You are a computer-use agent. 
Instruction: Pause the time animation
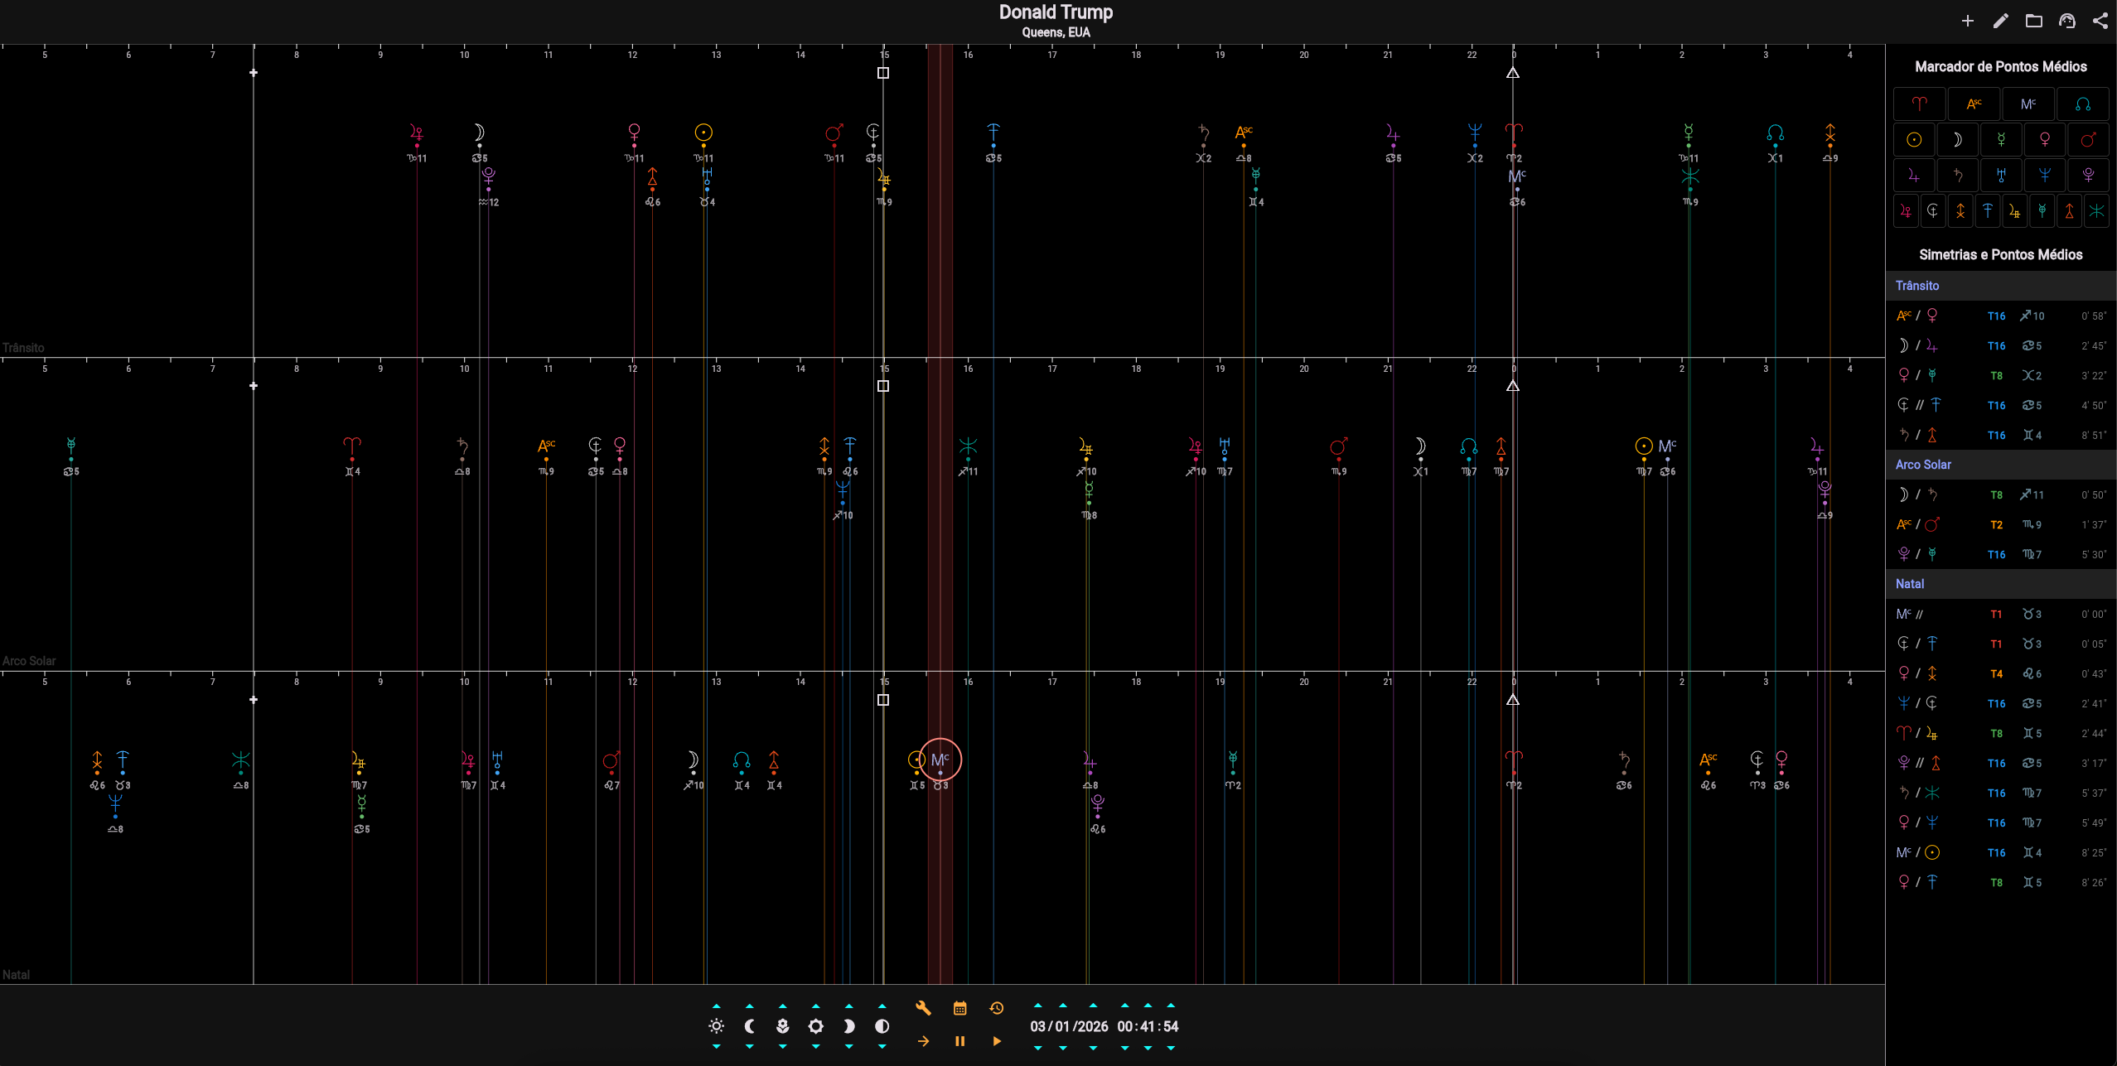pos(959,1041)
